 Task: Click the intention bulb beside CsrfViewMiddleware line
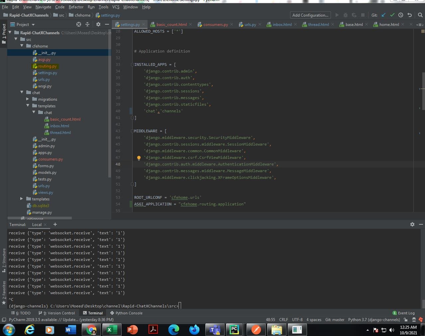[139, 158]
